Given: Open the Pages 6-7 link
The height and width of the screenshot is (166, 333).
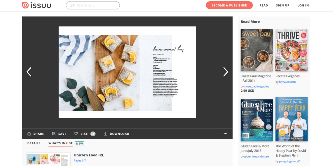Looking at the screenshot, I should 80,160.
